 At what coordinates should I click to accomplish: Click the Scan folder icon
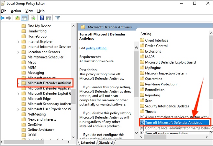(x=142, y=100)
